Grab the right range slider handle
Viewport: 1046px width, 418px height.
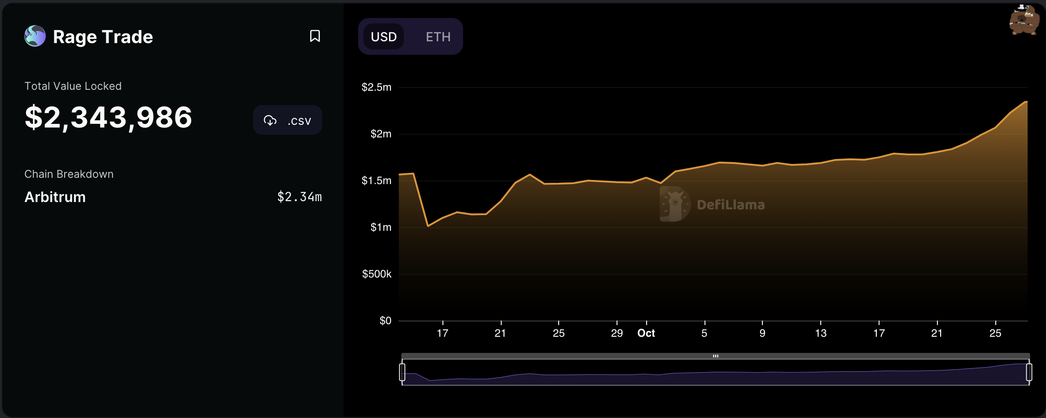click(1029, 372)
